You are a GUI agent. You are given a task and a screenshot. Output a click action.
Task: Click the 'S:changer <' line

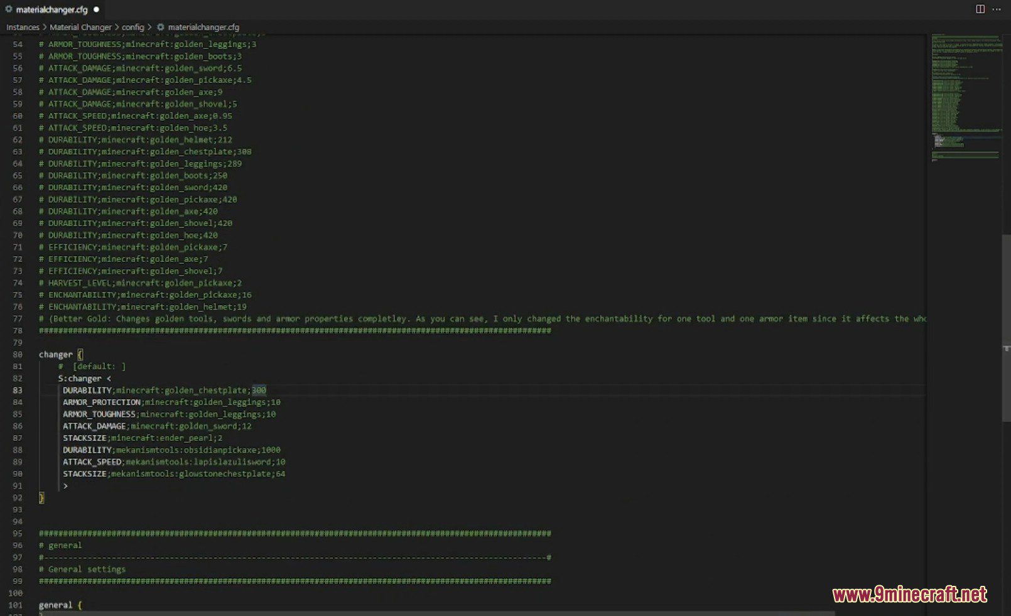pyautogui.click(x=85, y=378)
